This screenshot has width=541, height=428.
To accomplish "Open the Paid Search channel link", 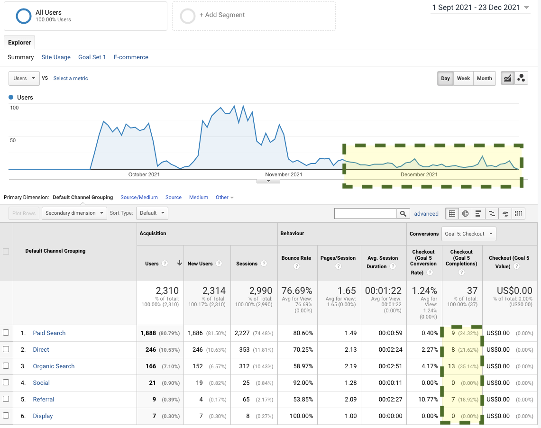I will pyautogui.click(x=49, y=333).
